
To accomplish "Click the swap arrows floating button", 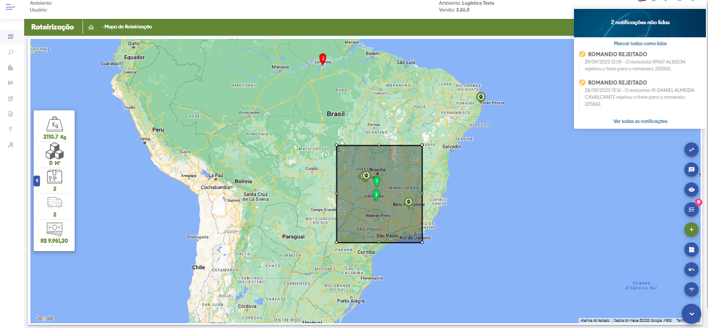I will (x=692, y=150).
